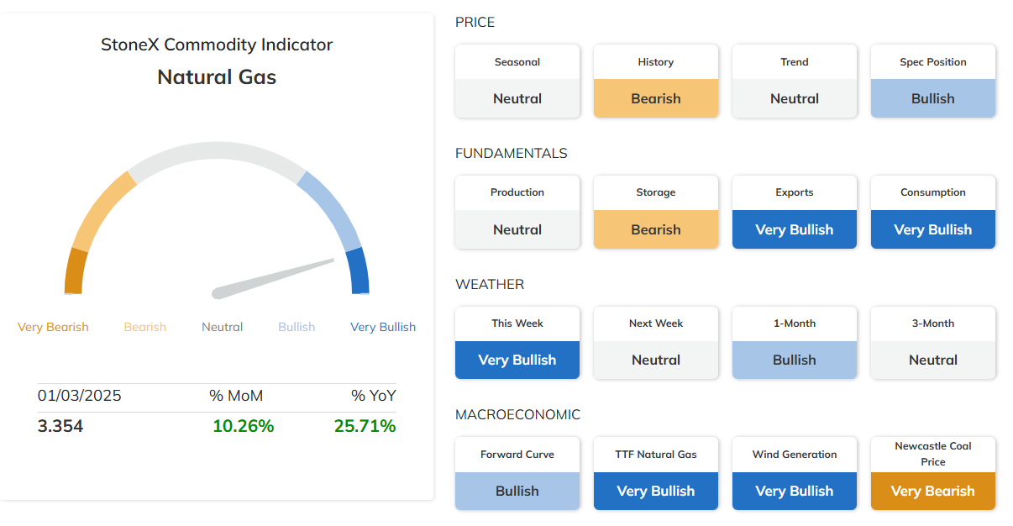The image size is (1013, 526).
Task: Open the 1-Month weather card
Action: click(795, 343)
